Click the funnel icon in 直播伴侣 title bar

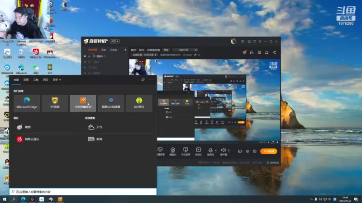(x=254, y=42)
